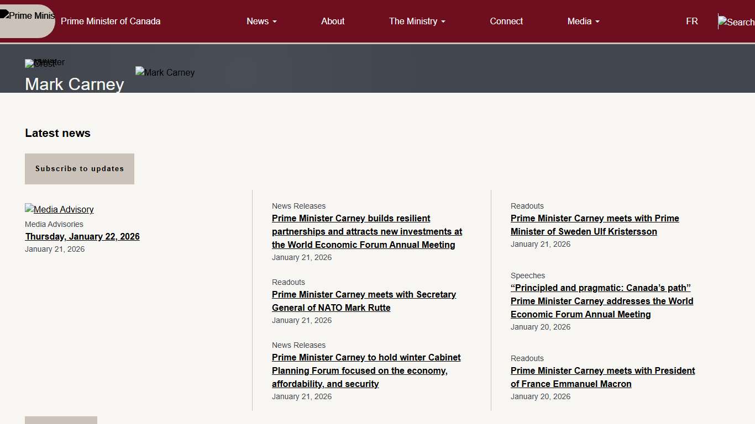This screenshot has width=755, height=424.
Task: Open Thursday, January 22, 2026 advisory
Action: [x=82, y=236]
